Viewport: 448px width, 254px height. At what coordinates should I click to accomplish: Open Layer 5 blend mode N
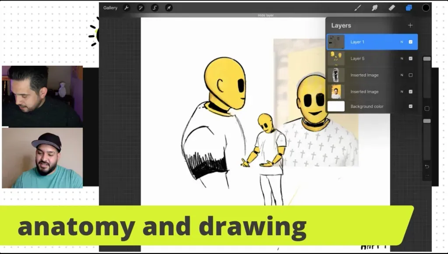point(402,58)
